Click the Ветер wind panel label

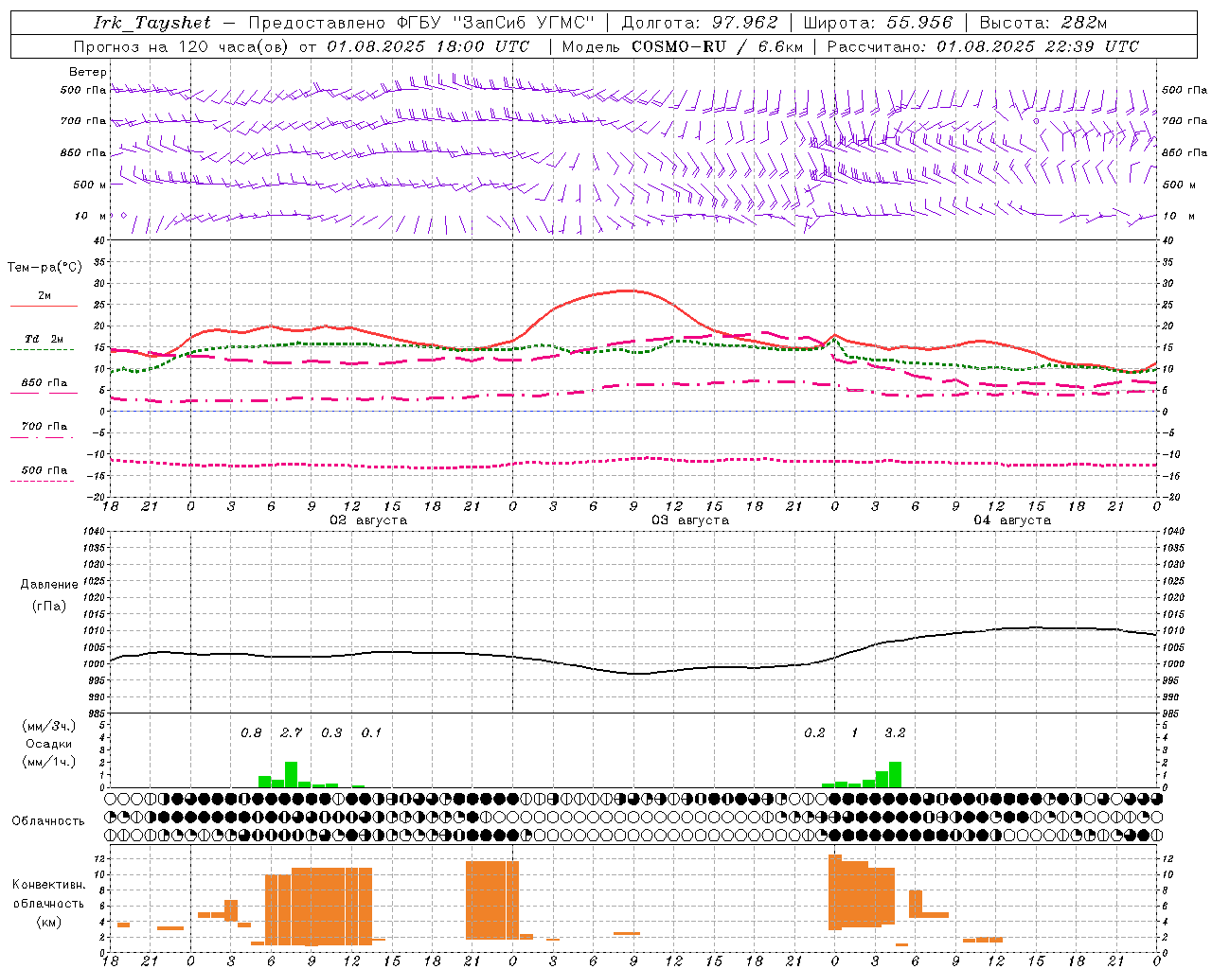coord(88,72)
